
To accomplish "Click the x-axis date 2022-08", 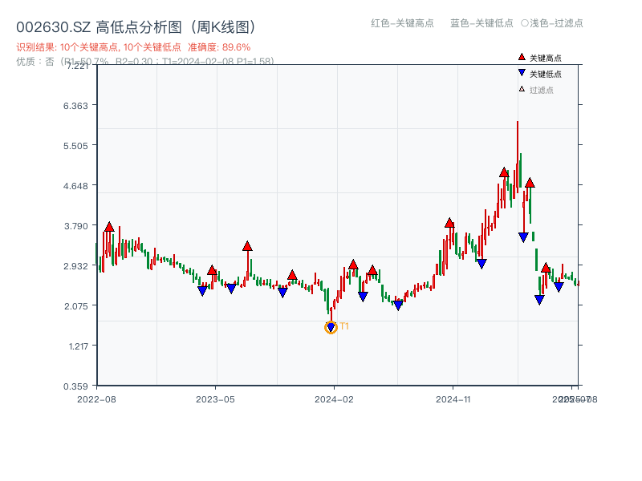I will tap(96, 399).
